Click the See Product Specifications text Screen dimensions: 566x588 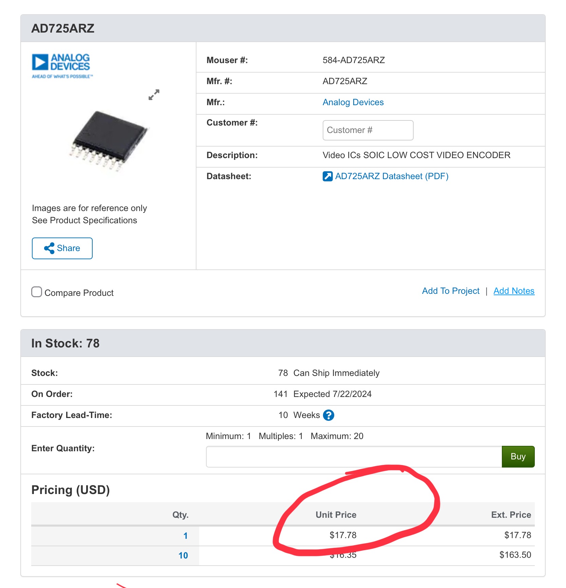pyautogui.click(x=84, y=221)
